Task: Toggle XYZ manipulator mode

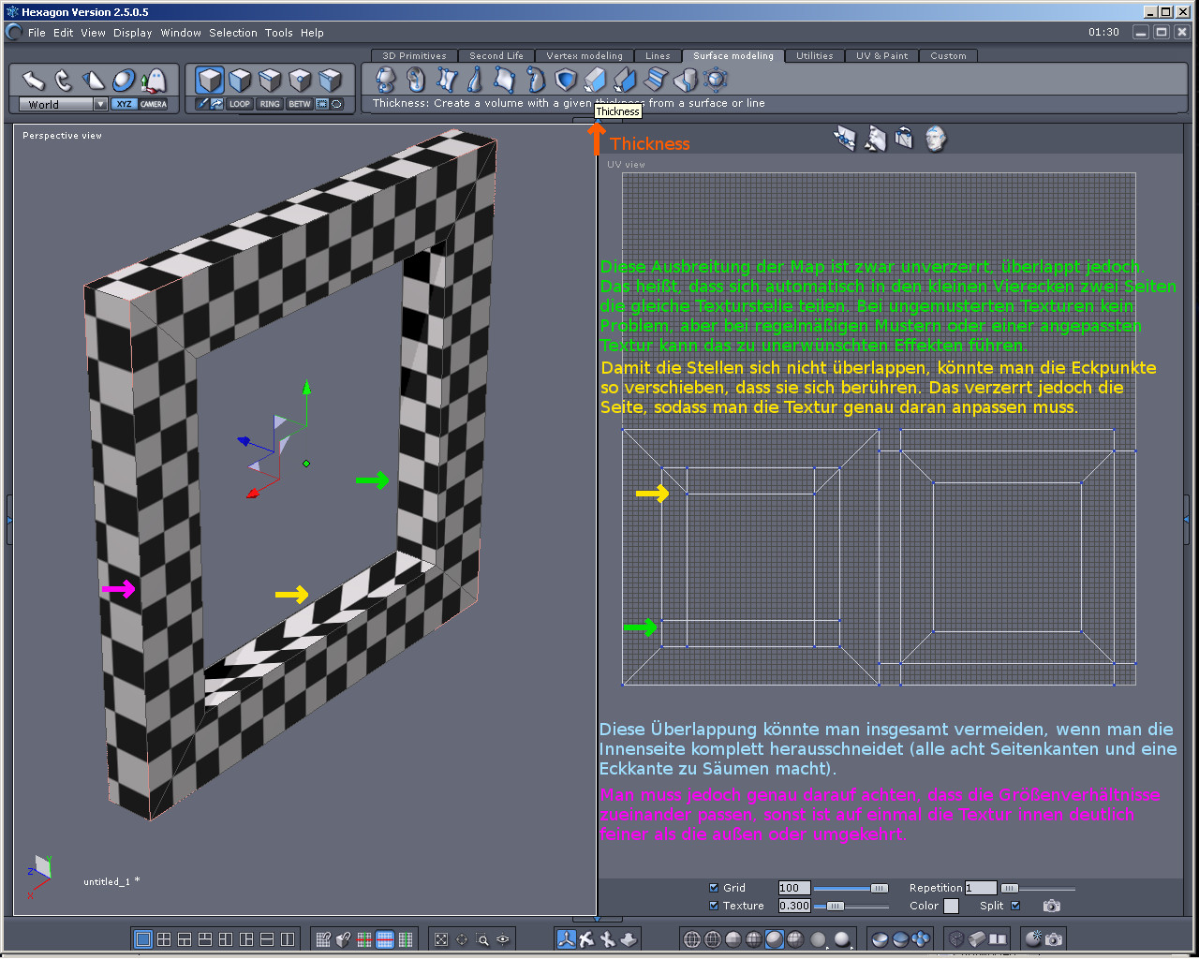Action: (x=124, y=104)
